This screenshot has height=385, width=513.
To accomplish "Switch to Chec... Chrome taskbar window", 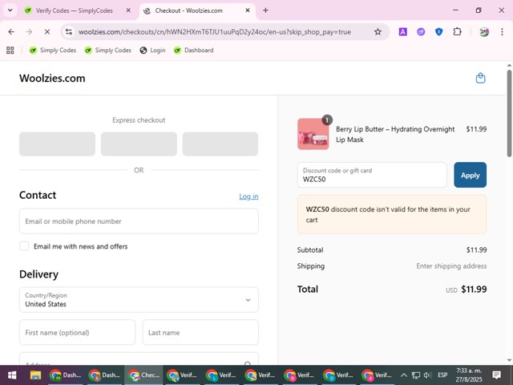I will (x=143, y=375).
